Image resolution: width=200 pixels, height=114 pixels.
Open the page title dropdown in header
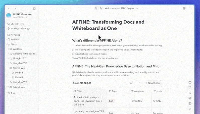pyautogui.click(x=137, y=8)
